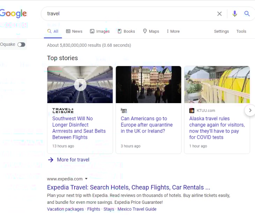
Task: Click The Points Guy publisher logo
Action: (124, 110)
